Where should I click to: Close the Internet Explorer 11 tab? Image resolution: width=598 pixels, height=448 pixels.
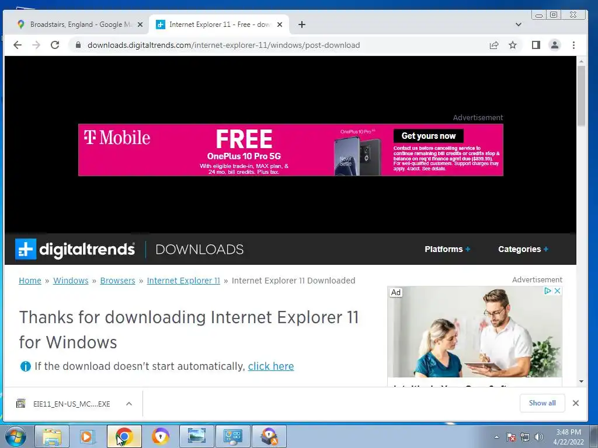[x=280, y=24]
